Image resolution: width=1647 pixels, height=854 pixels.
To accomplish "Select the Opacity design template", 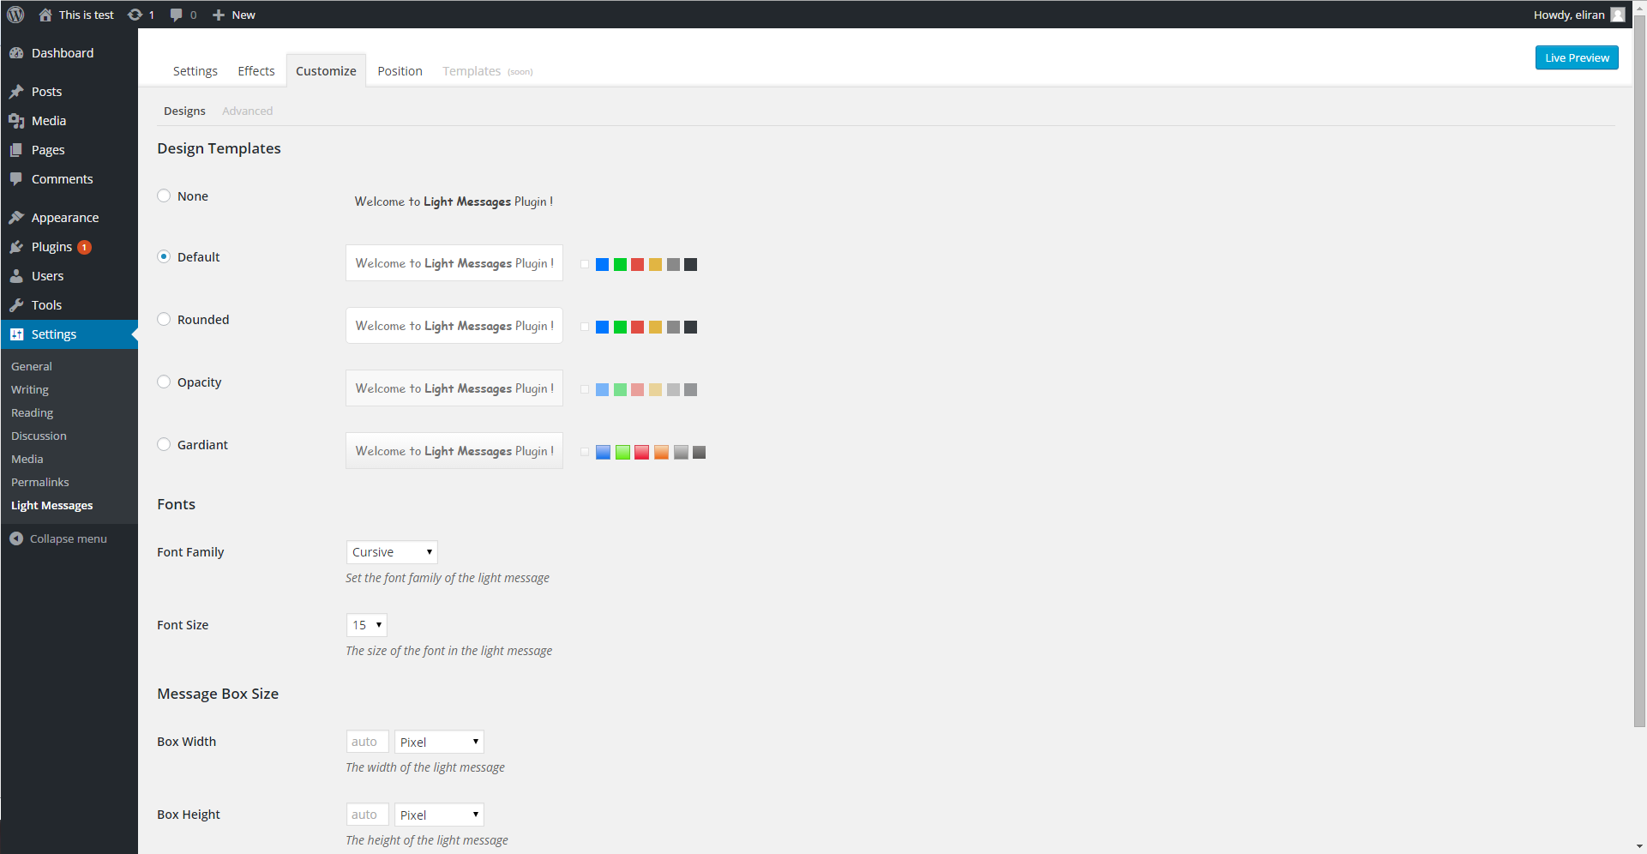I will [164, 382].
